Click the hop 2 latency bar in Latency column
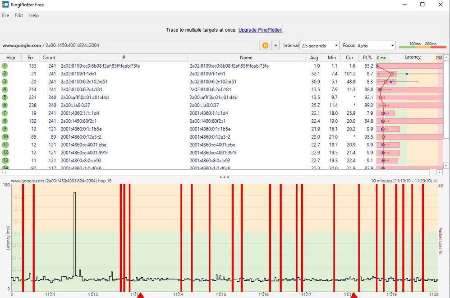 (387, 74)
